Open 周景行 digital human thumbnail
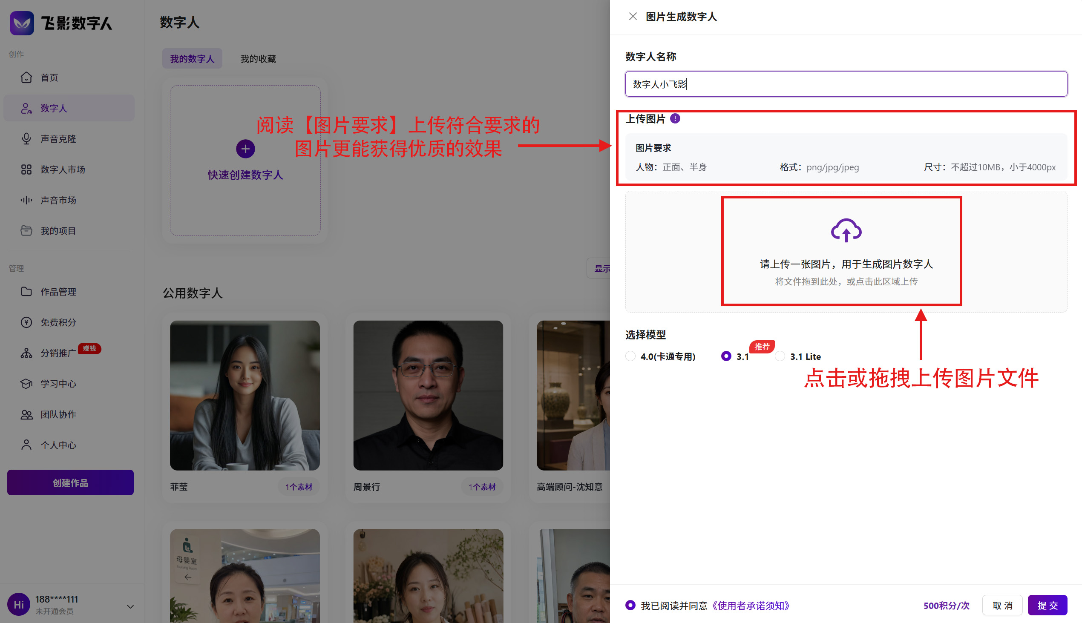Viewport: 1082px width, 623px height. pyautogui.click(x=428, y=395)
